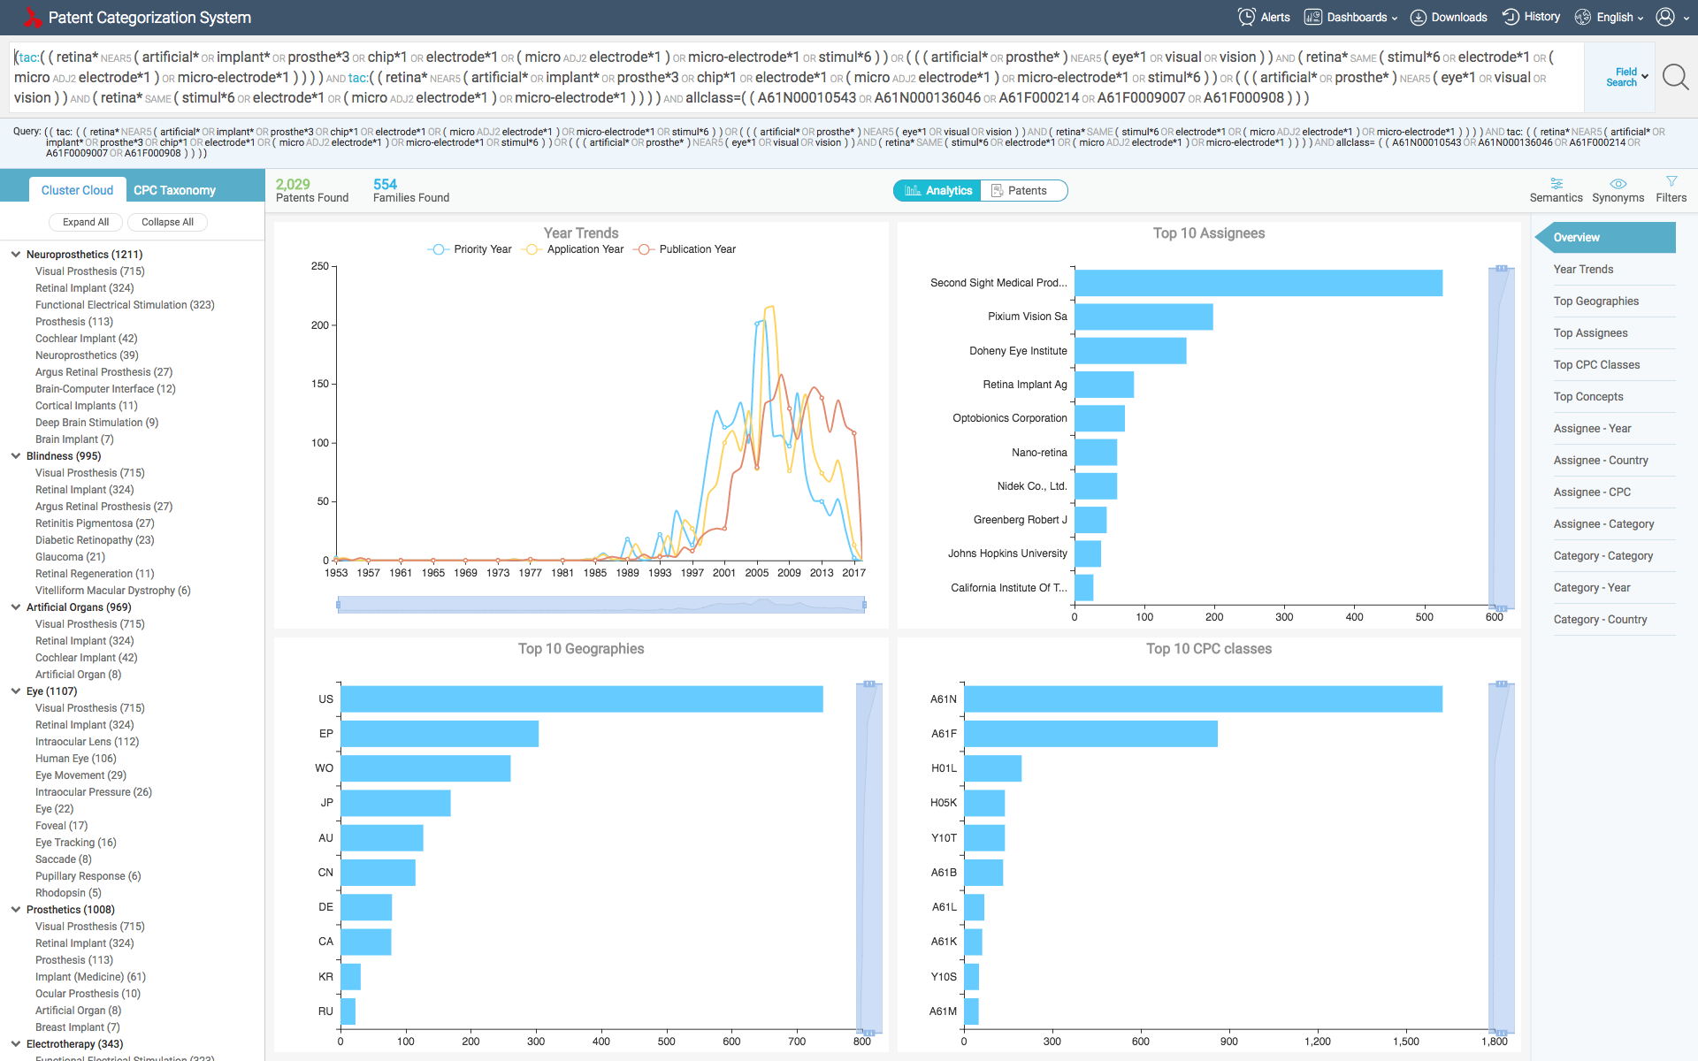The width and height of the screenshot is (1698, 1061).
Task: Open the Synonyms eye icon
Action: point(1618,183)
